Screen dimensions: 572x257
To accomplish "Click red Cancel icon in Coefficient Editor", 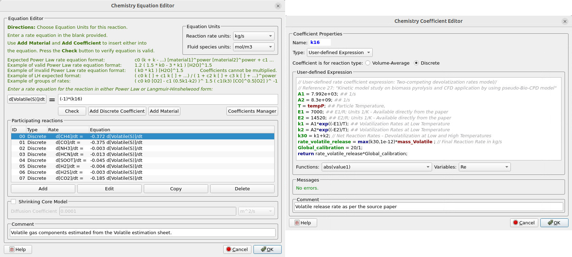I will pyautogui.click(x=516, y=223).
